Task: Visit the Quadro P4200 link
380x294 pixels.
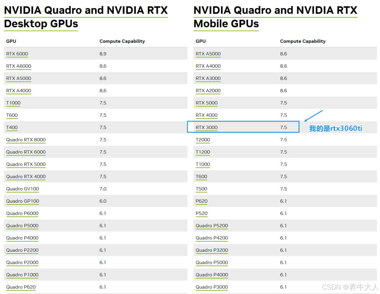Action: click(x=212, y=238)
